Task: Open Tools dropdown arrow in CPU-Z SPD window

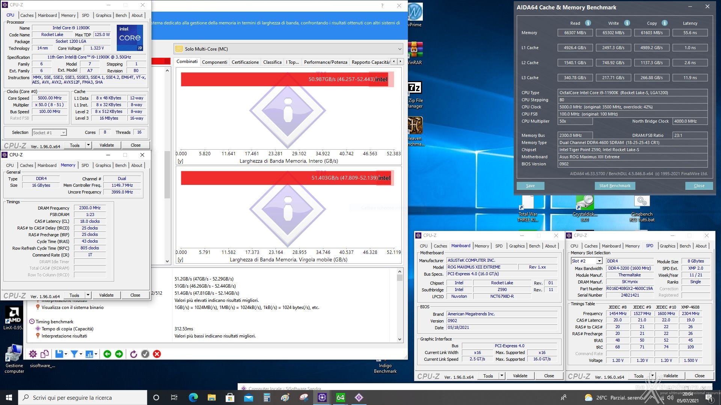Action: pos(652,376)
